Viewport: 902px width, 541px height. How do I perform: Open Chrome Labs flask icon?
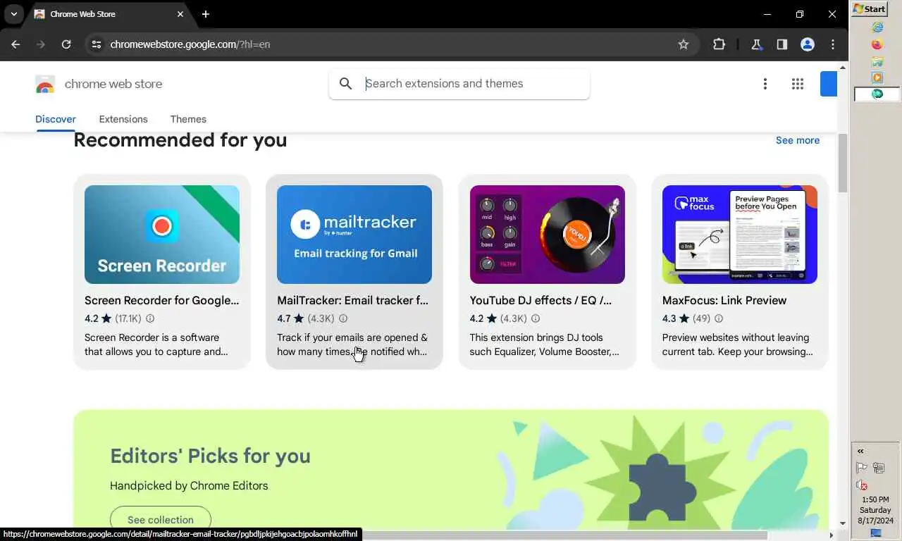click(757, 44)
